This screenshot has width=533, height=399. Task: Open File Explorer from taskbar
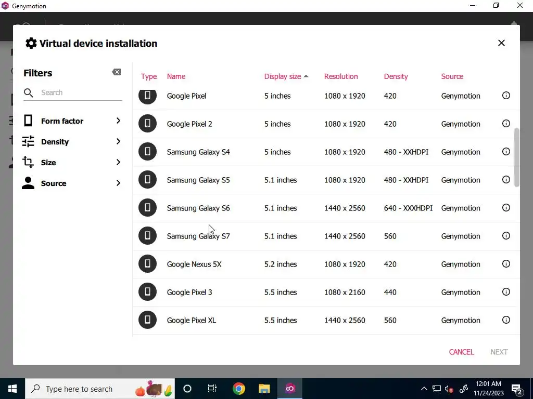pos(264,389)
